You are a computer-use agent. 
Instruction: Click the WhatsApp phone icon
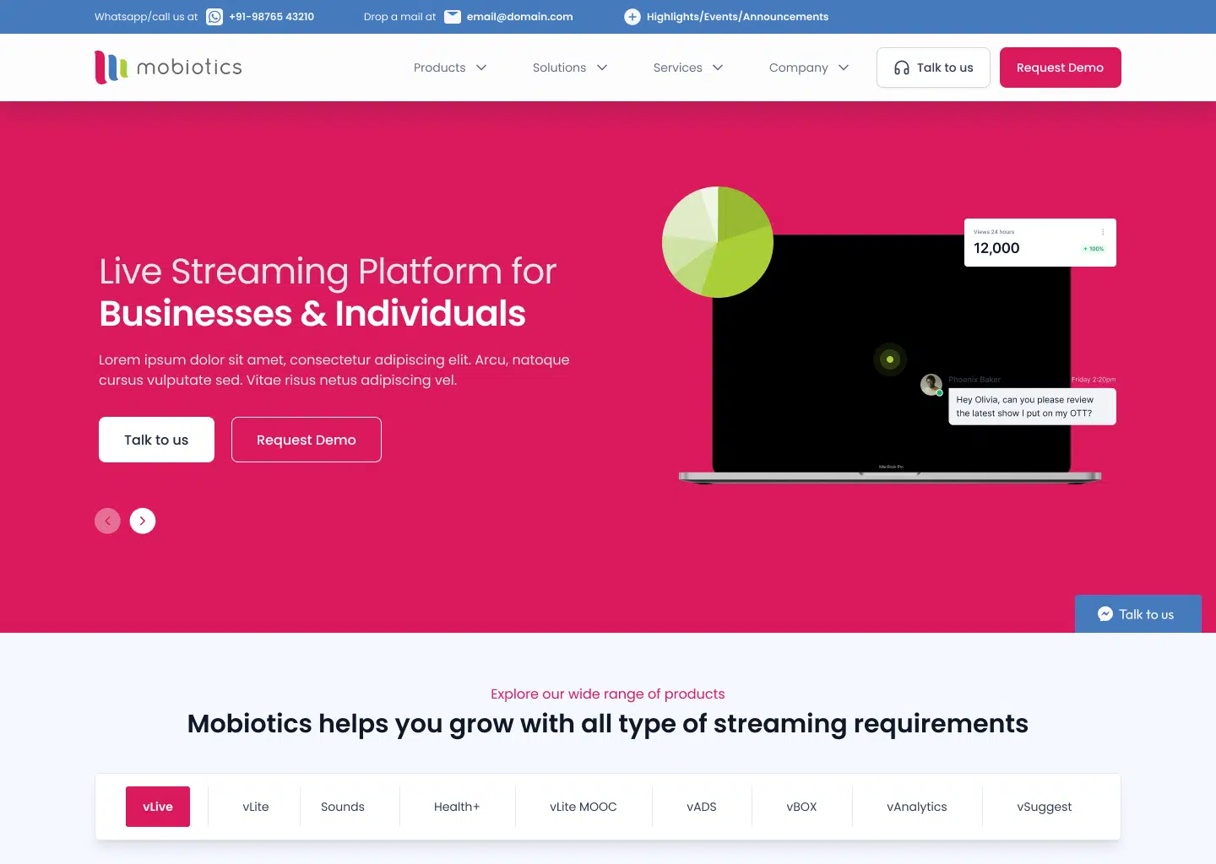click(x=214, y=17)
